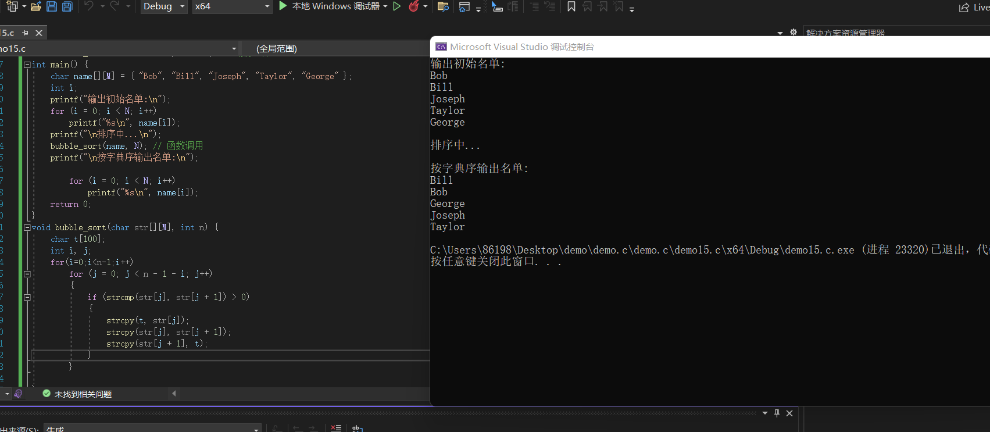The width and height of the screenshot is (990, 432).
Task: Open the 解决方案资源管理器 panel
Action: pyautogui.click(x=845, y=33)
